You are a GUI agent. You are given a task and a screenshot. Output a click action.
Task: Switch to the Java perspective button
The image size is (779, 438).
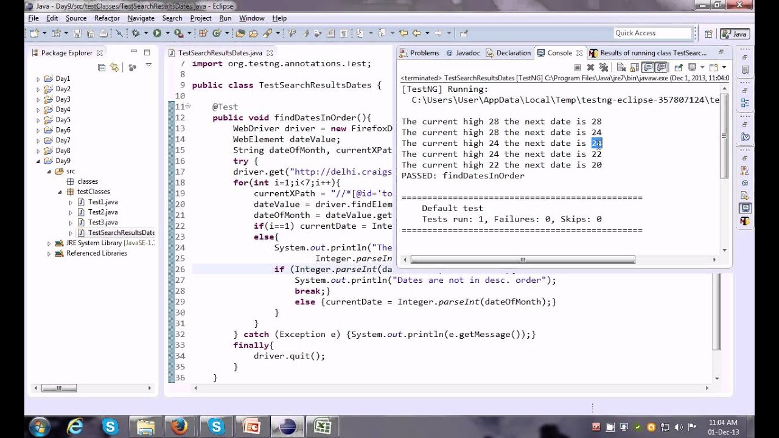pyautogui.click(x=734, y=34)
